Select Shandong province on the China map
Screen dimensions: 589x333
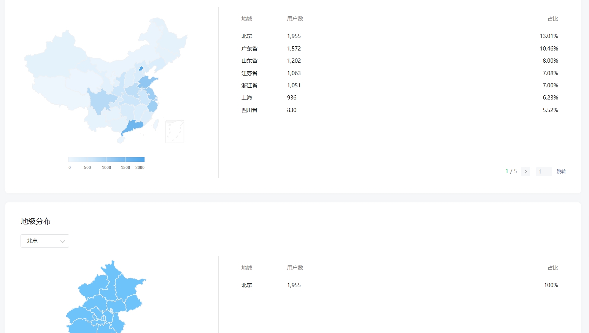[146, 82]
